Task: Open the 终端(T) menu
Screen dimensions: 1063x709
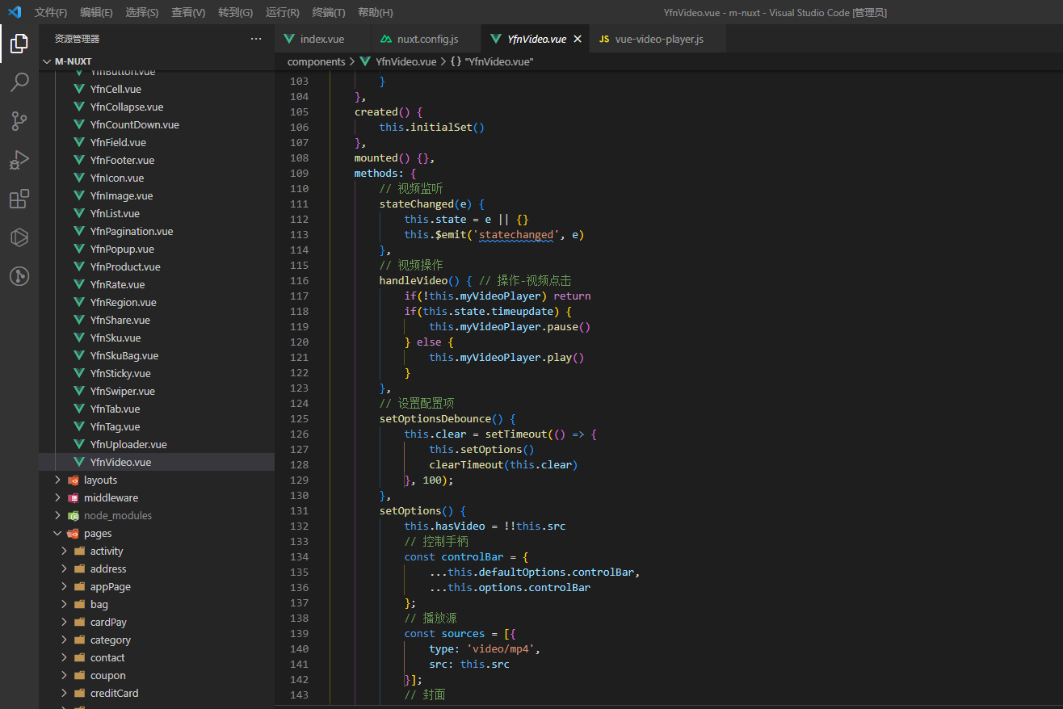Action: pyautogui.click(x=328, y=12)
